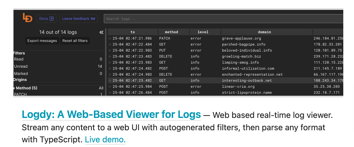Viewport: 354px width, 147px height.
Task: Toggle the Marked filter
Action: (21, 73)
